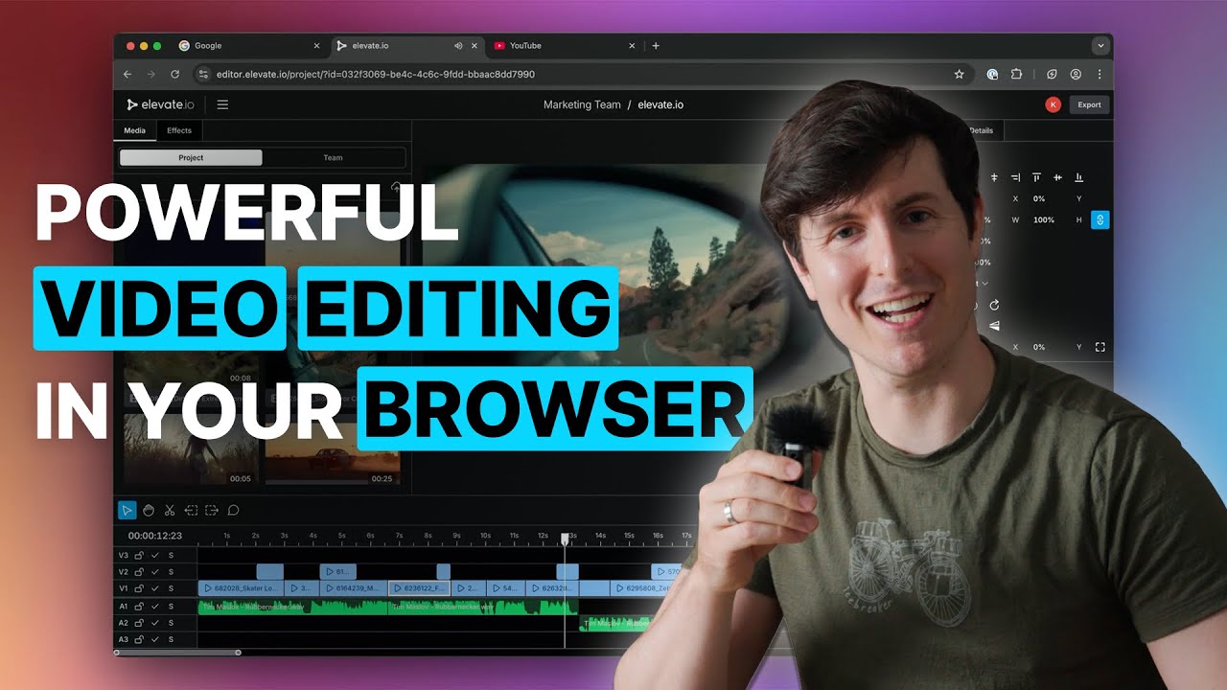Select the scissors cut tool

170,511
